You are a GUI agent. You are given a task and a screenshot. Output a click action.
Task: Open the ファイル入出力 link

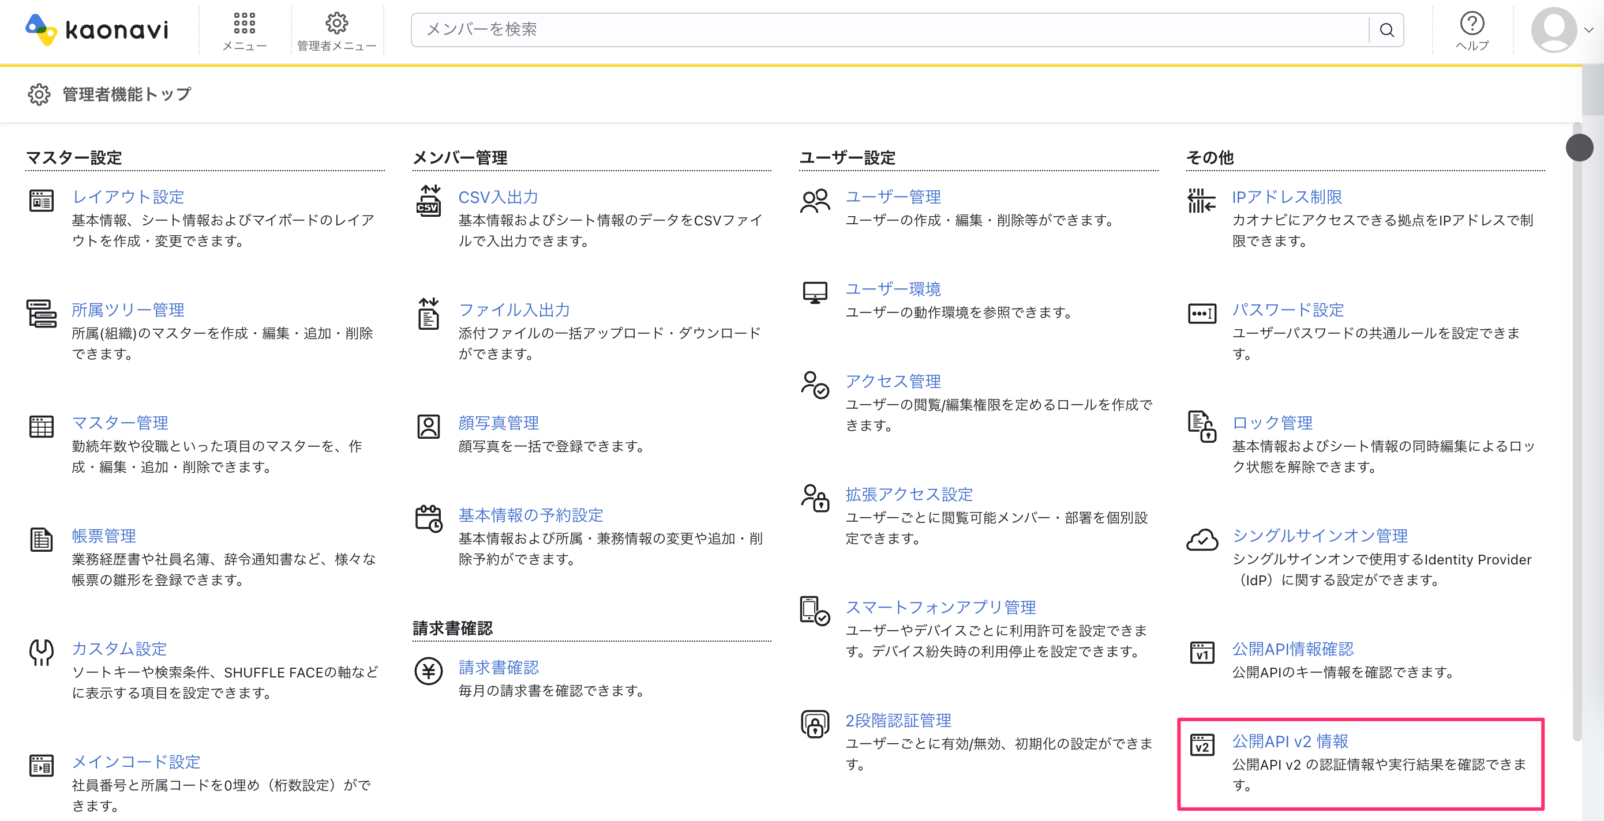514,310
